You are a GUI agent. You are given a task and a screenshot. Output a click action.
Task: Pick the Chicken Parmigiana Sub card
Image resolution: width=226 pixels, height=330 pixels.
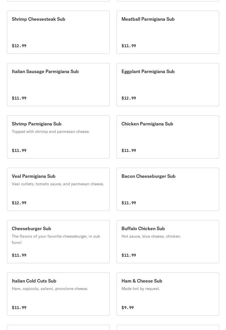coord(168,137)
